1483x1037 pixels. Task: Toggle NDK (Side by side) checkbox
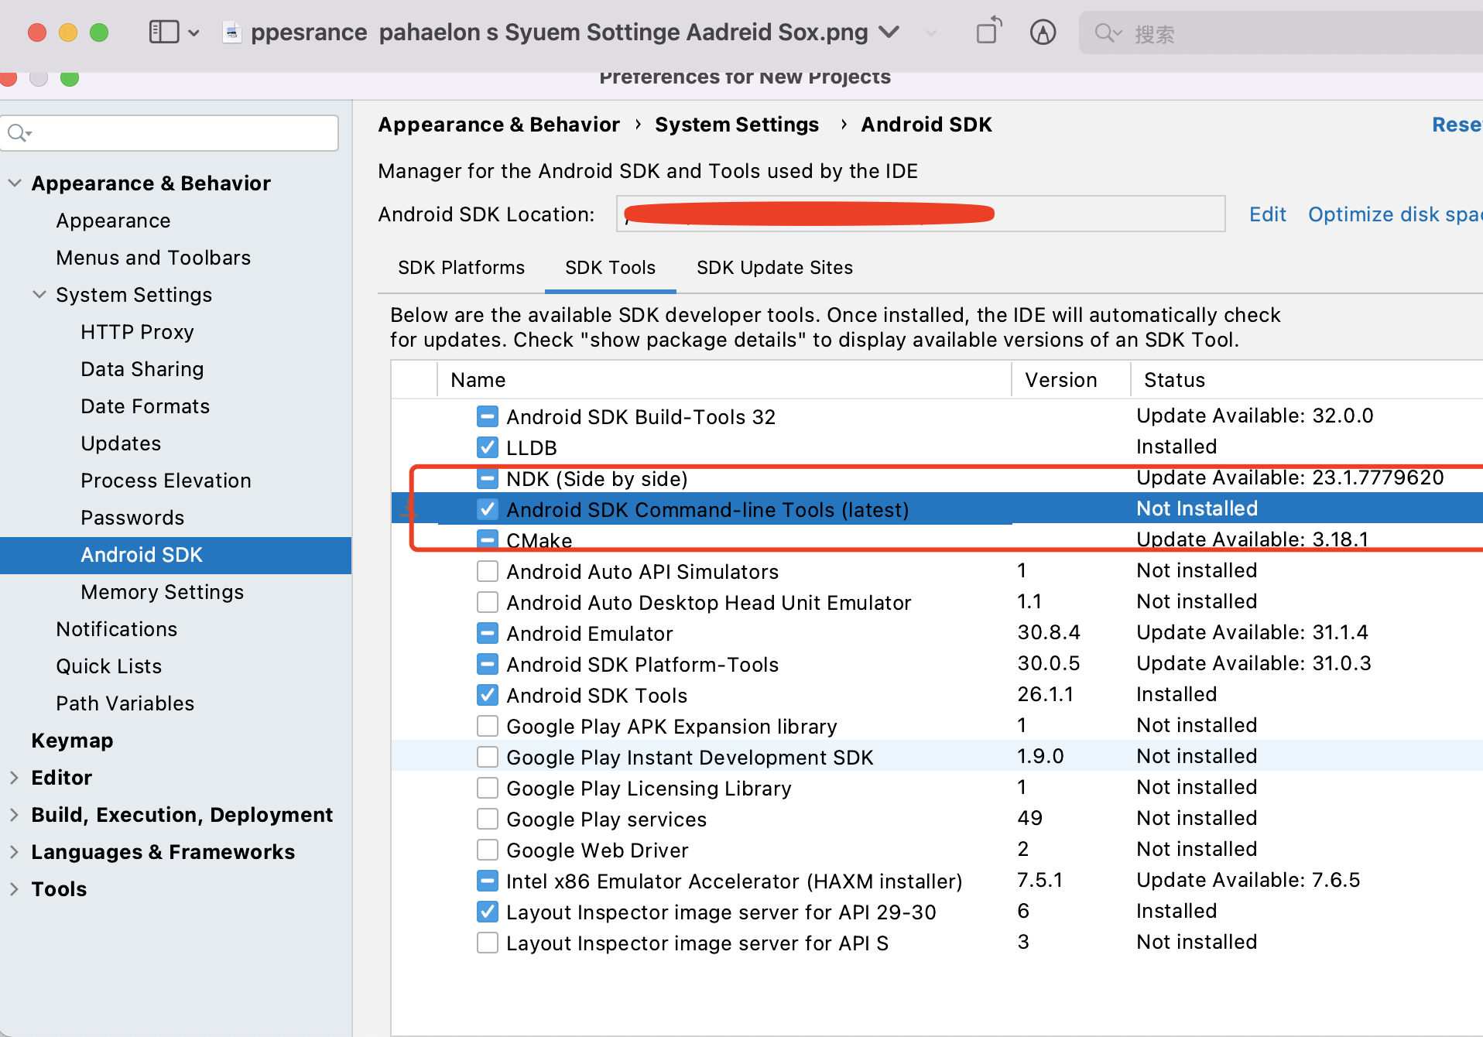(x=488, y=479)
